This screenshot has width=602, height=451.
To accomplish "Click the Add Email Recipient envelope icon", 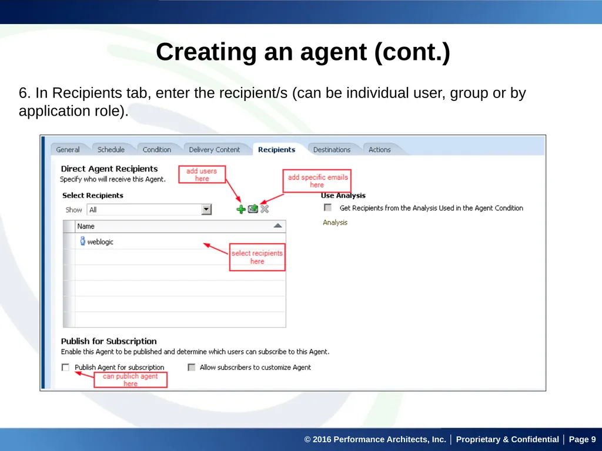I will point(253,209).
